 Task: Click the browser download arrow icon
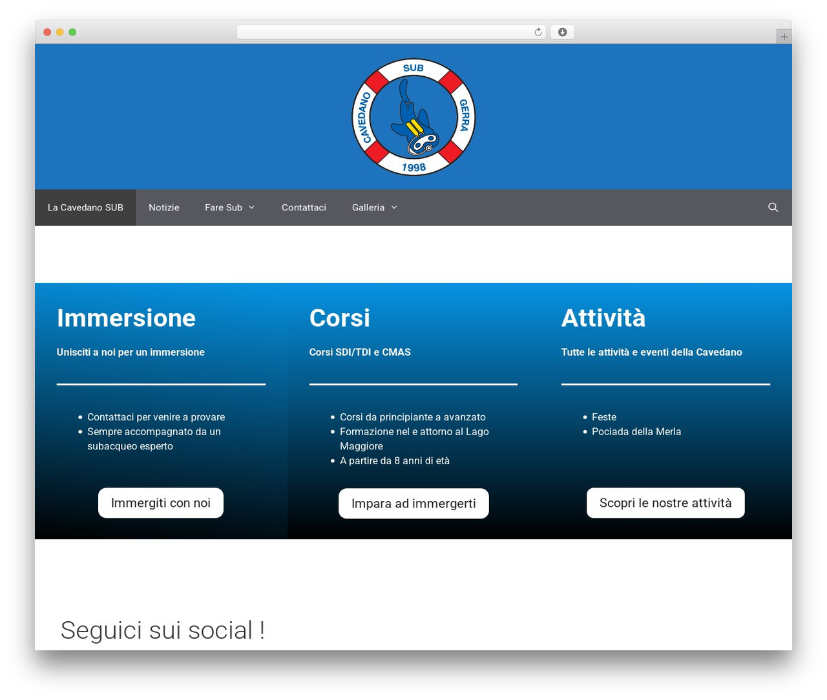click(x=563, y=32)
